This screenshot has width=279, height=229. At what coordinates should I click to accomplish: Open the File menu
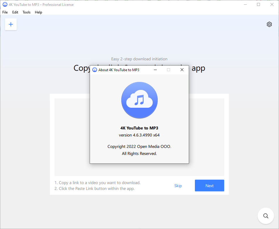(x=5, y=12)
